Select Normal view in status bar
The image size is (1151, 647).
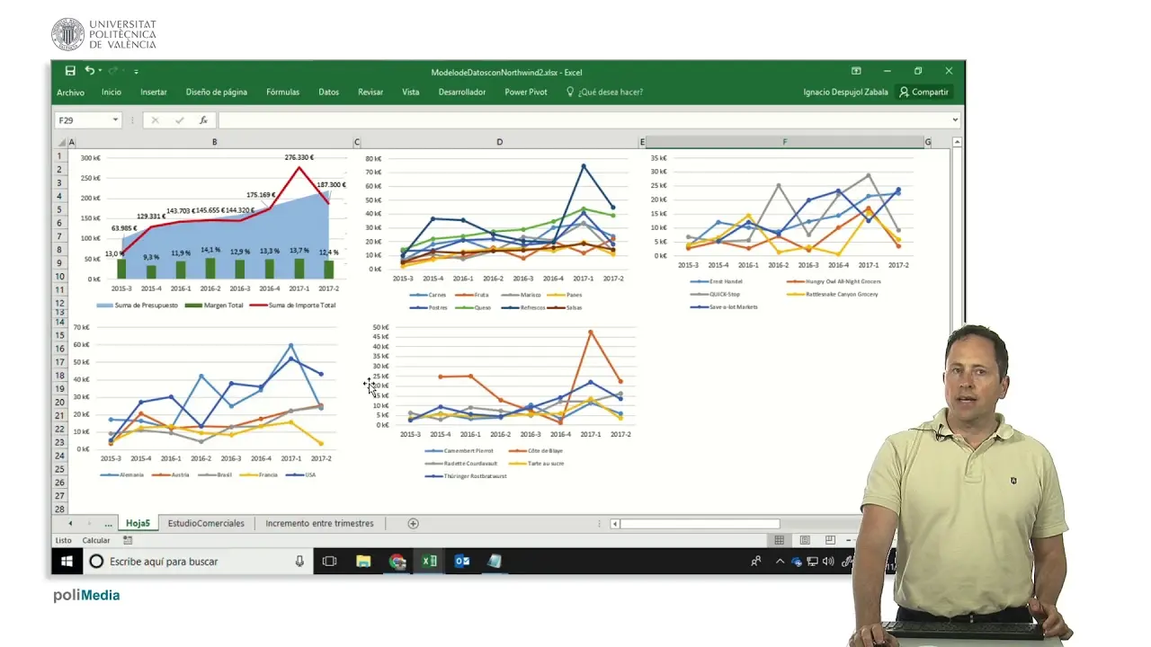780,540
